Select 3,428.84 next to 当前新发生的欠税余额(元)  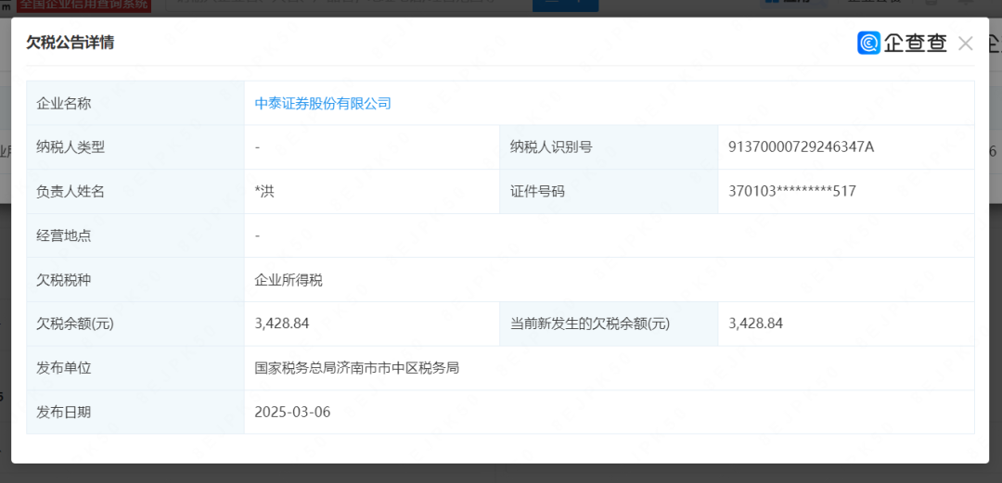tap(756, 324)
